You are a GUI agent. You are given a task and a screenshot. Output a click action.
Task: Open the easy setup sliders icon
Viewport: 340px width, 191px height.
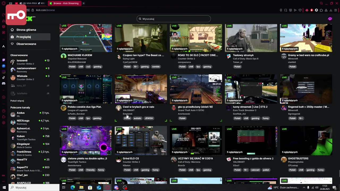(x=336, y=10)
